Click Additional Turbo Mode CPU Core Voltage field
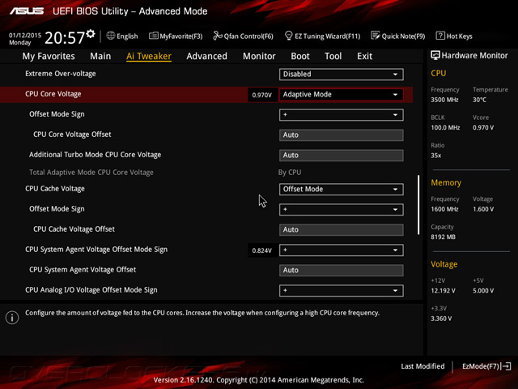 click(x=342, y=155)
